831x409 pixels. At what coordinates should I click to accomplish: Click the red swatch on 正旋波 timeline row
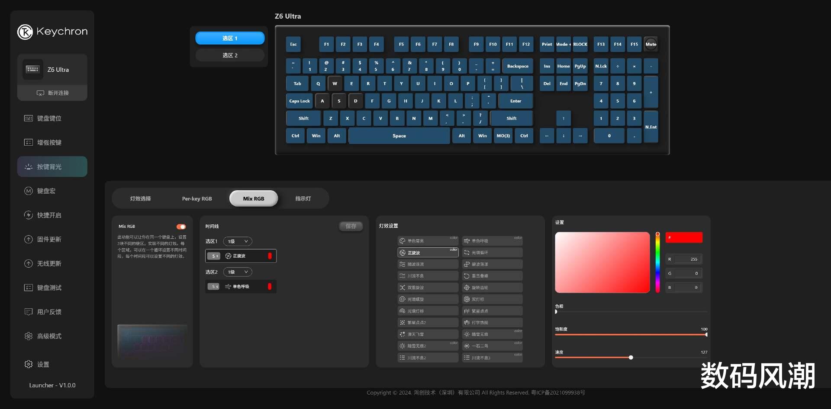pyautogui.click(x=270, y=256)
